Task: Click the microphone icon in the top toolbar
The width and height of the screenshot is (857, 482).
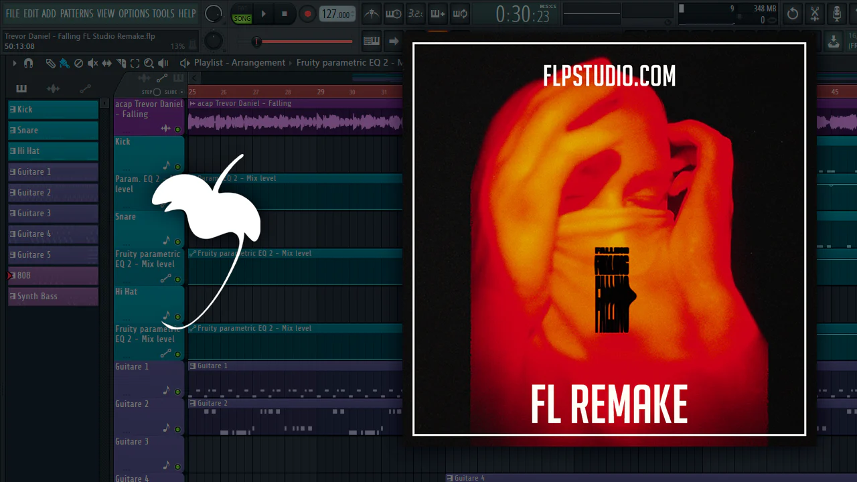Action: click(837, 13)
